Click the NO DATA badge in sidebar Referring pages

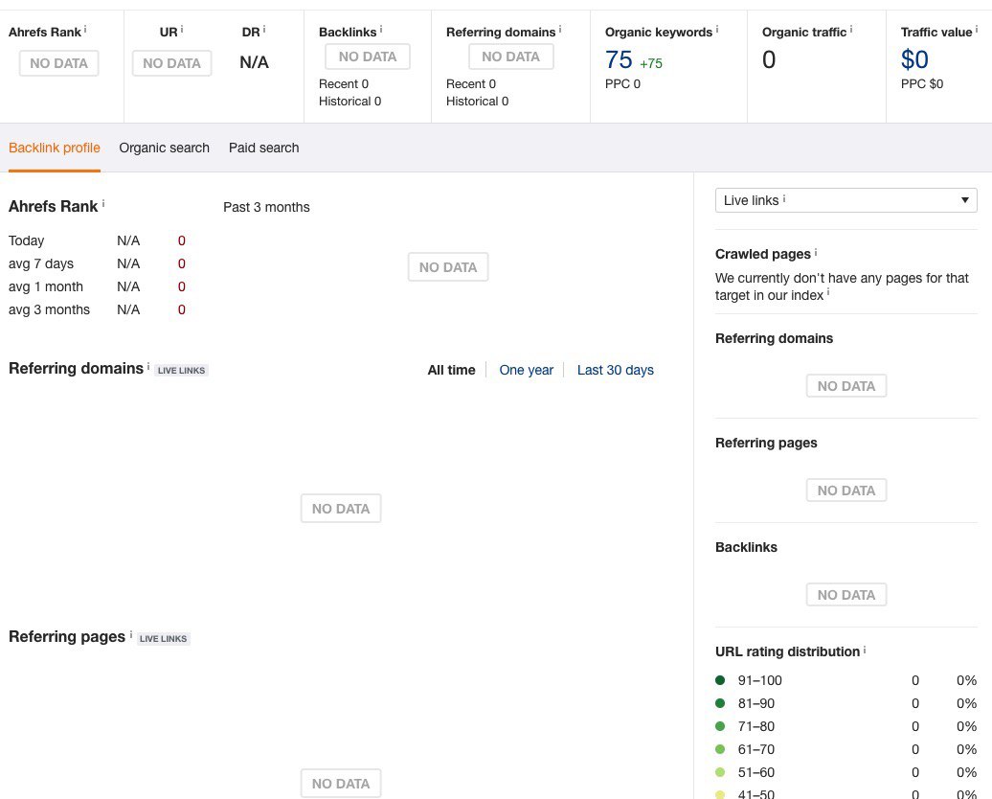click(845, 491)
